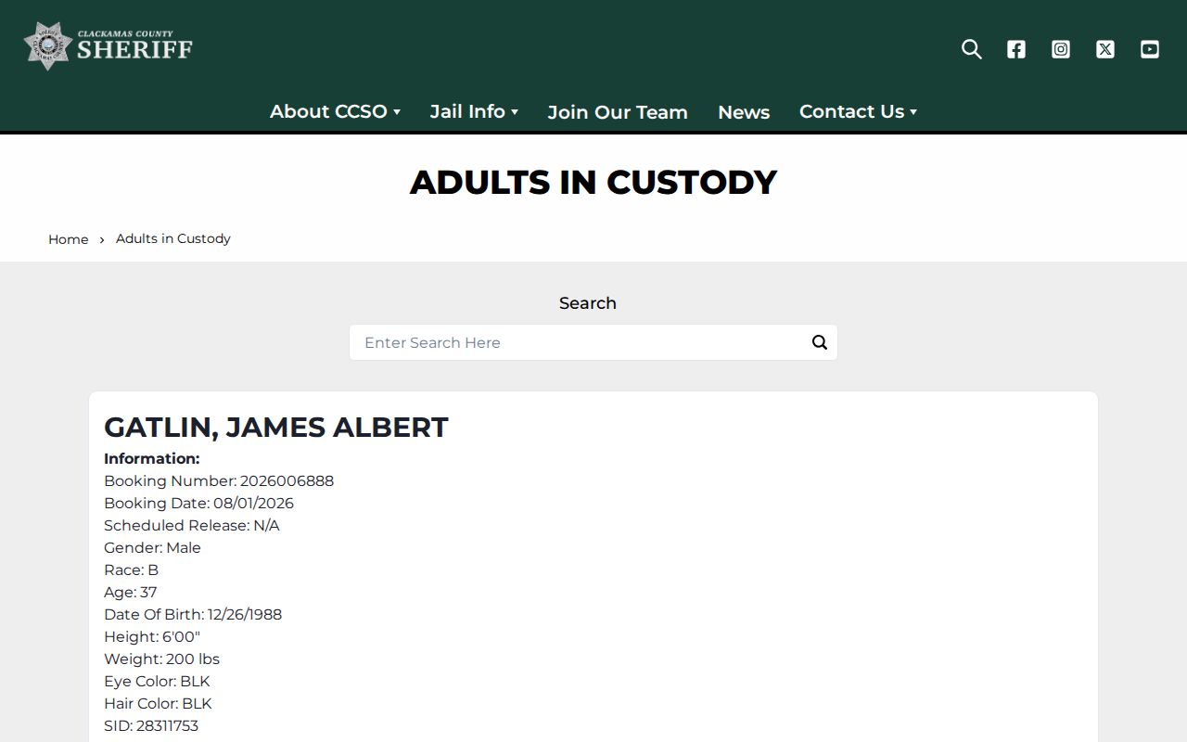Click the Clackamas County Sheriff logo
The width and height of the screenshot is (1187, 742).
[x=108, y=46]
